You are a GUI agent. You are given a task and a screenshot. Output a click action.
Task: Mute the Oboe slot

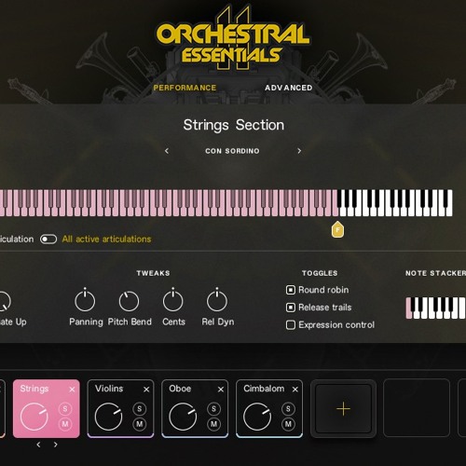click(x=213, y=424)
